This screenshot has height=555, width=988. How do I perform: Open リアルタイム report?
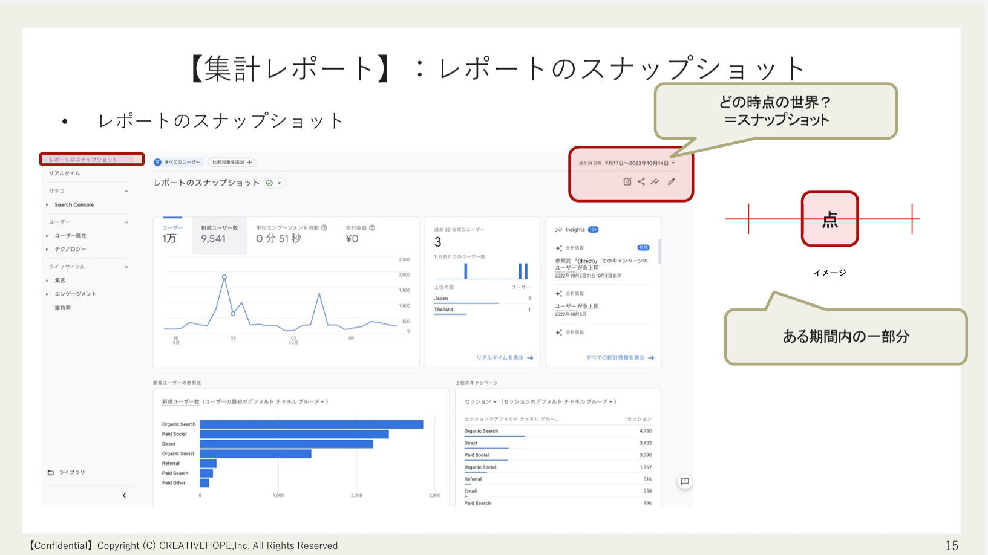pyautogui.click(x=65, y=174)
